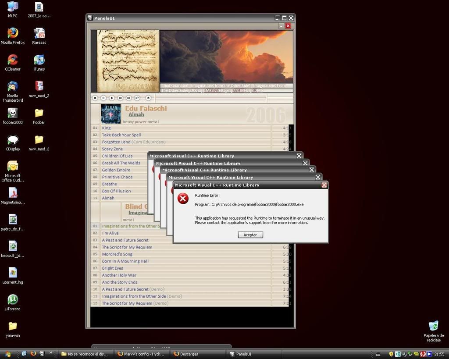This screenshot has height=359, width=449.
Task: Select the utorrent.lng file icon
Action: (13, 276)
